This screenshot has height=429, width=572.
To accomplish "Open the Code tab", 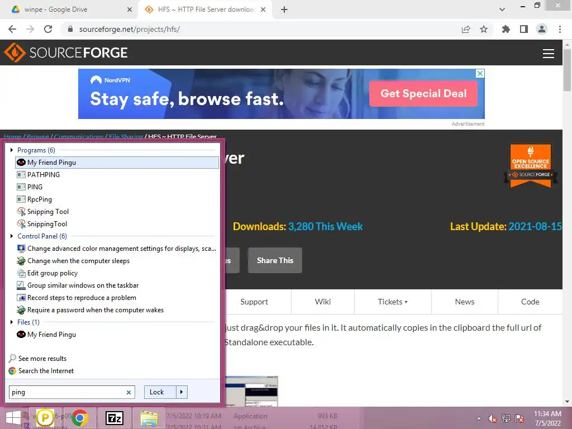I will (530, 302).
